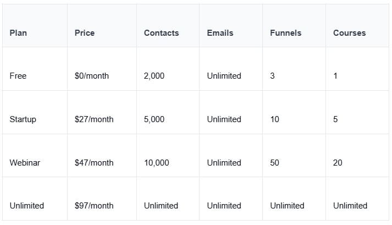Click the $47/month price cell
392x225 pixels.
click(x=94, y=163)
